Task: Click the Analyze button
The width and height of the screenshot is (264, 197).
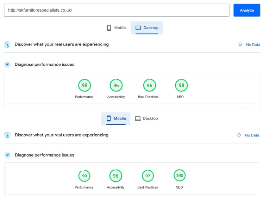Action: [246, 10]
